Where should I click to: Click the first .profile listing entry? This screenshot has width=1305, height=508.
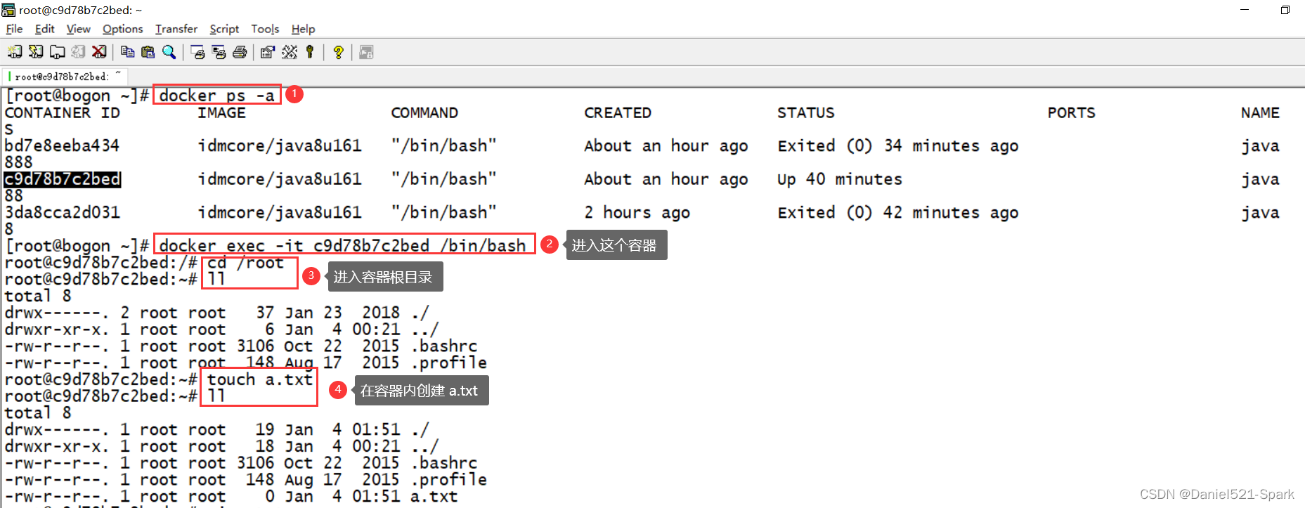(x=448, y=363)
